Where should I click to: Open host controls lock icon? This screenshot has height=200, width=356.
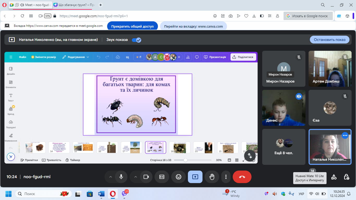pyautogui.click(x=346, y=177)
